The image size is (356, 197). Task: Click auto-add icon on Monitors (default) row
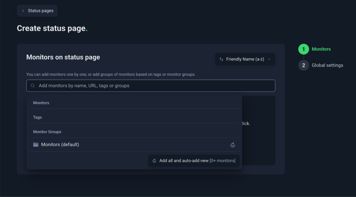(233, 145)
